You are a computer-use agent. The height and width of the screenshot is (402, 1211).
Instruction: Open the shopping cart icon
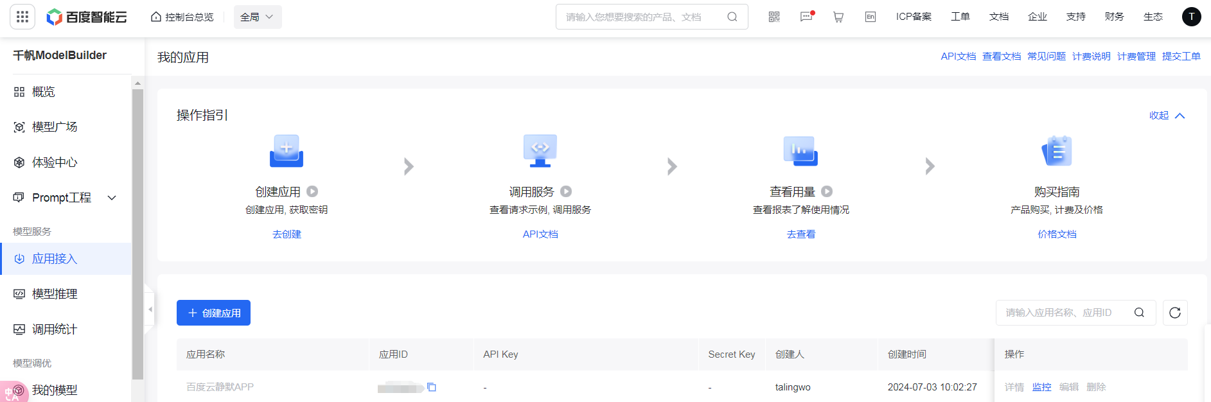pos(838,17)
